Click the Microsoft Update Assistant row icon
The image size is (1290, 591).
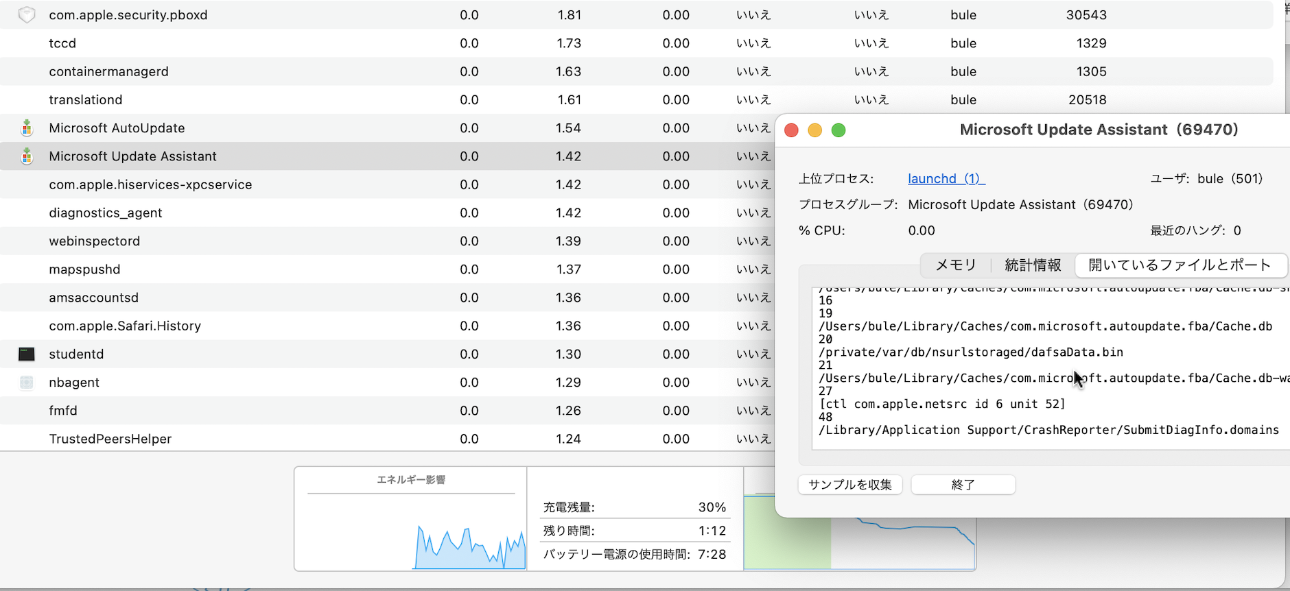tap(27, 156)
